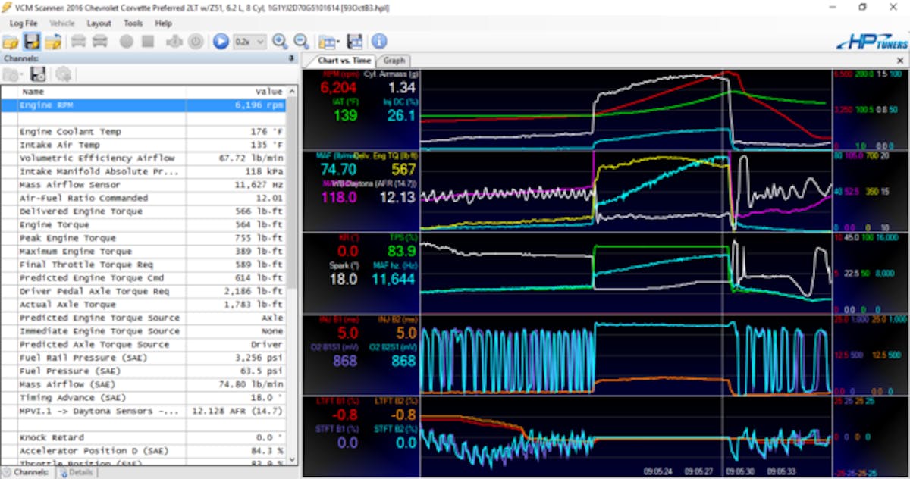Click the open log file folder icon

[x=11, y=42]
